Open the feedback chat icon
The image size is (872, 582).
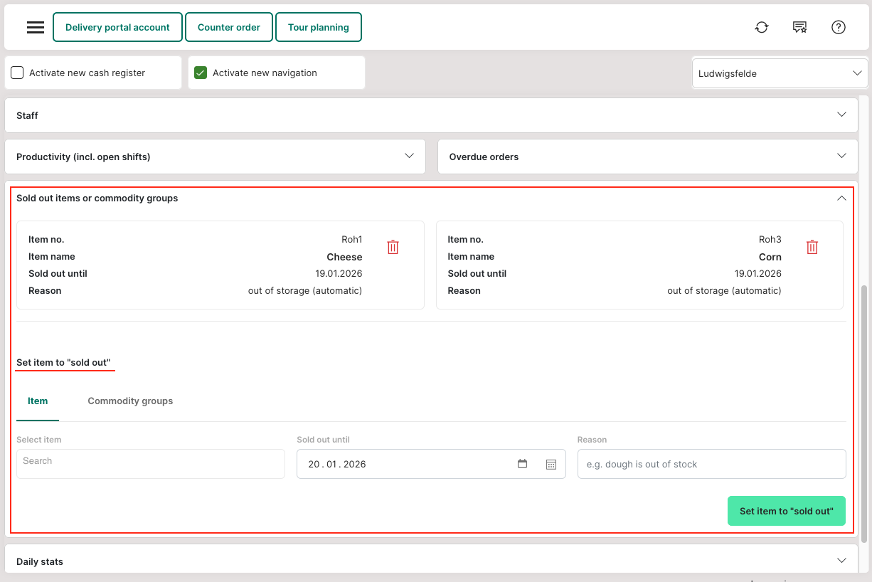[x=800, y=28]
